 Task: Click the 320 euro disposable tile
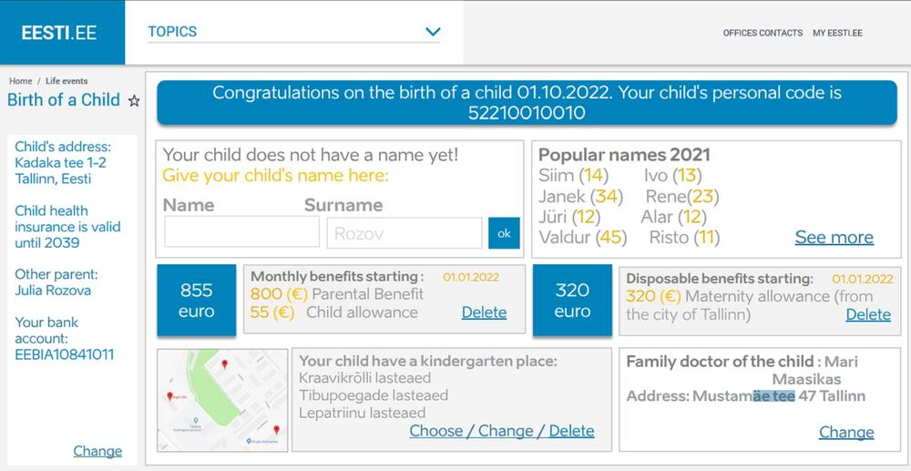tap(571, 301)
